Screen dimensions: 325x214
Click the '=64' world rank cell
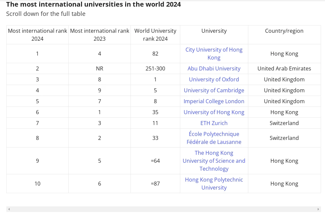[x=155, y=161]
